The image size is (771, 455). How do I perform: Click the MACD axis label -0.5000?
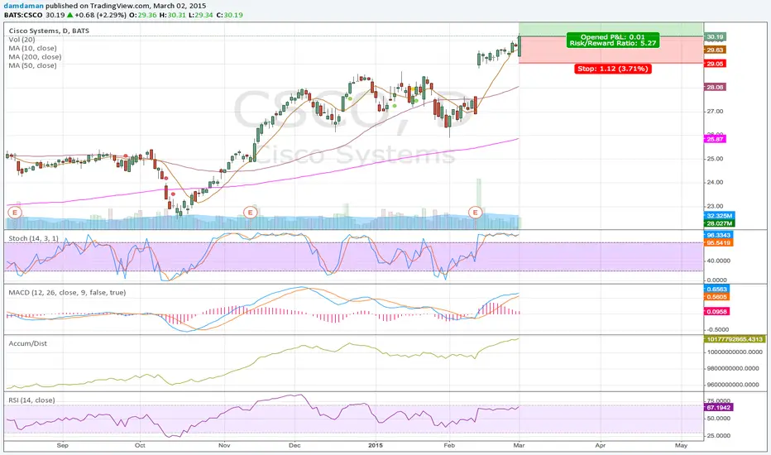718,329
